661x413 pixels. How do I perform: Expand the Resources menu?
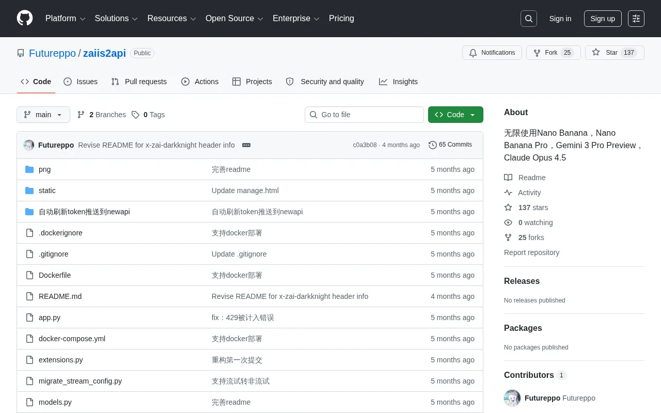click(171, 19)
